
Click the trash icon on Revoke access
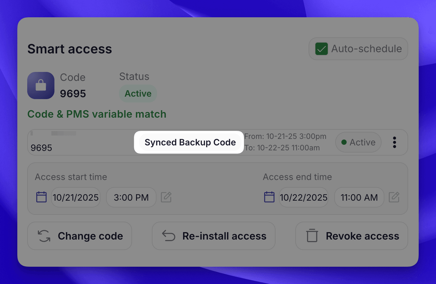click(312, 236)
